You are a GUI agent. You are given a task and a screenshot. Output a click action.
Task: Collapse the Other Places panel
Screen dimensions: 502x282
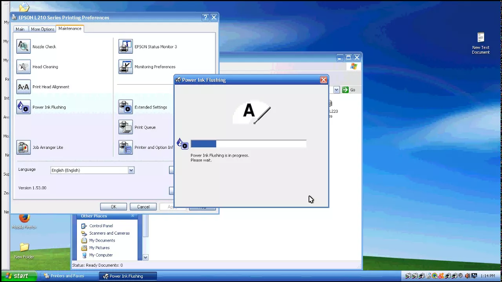point(133,216)
